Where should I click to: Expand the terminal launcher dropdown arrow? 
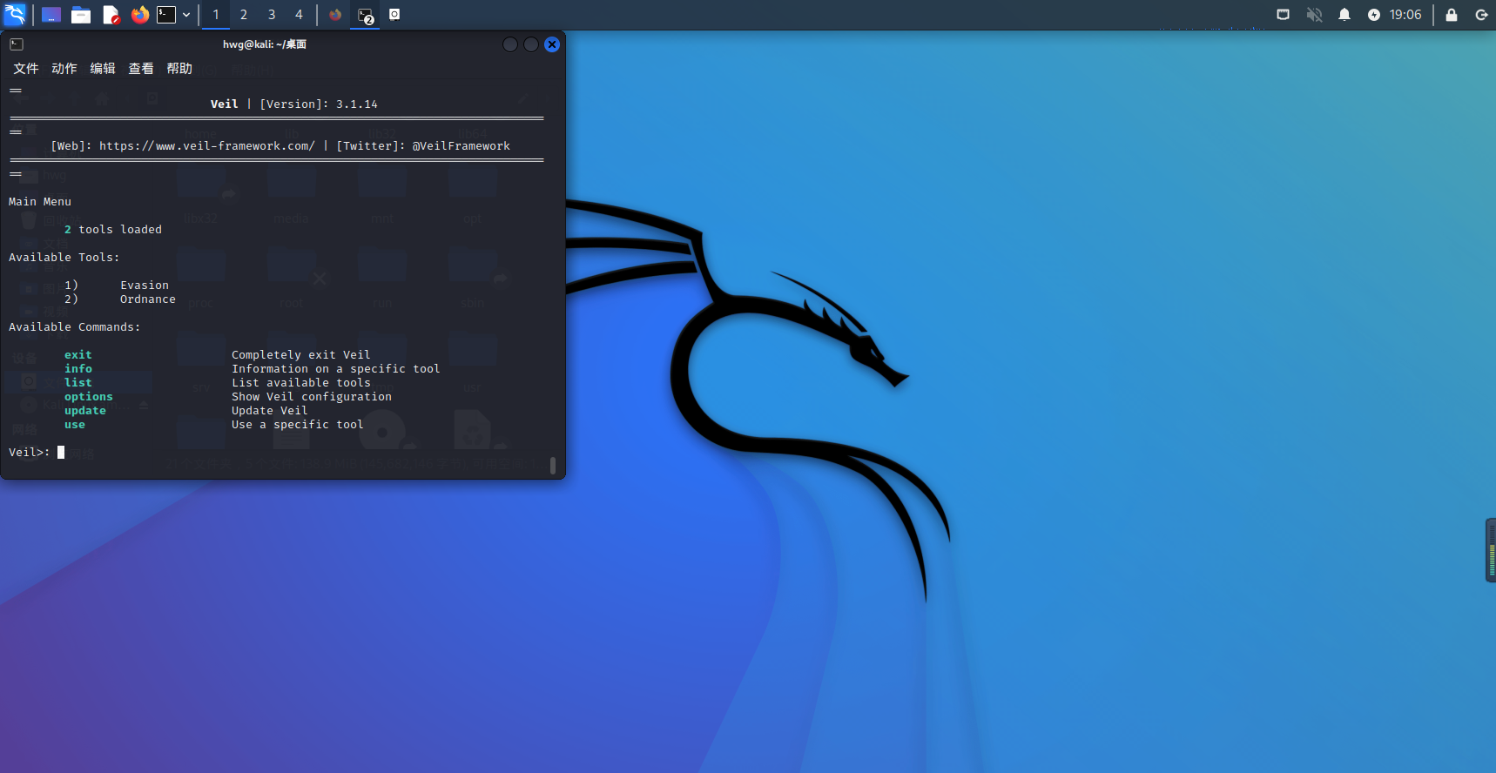(x=186, y=15)
